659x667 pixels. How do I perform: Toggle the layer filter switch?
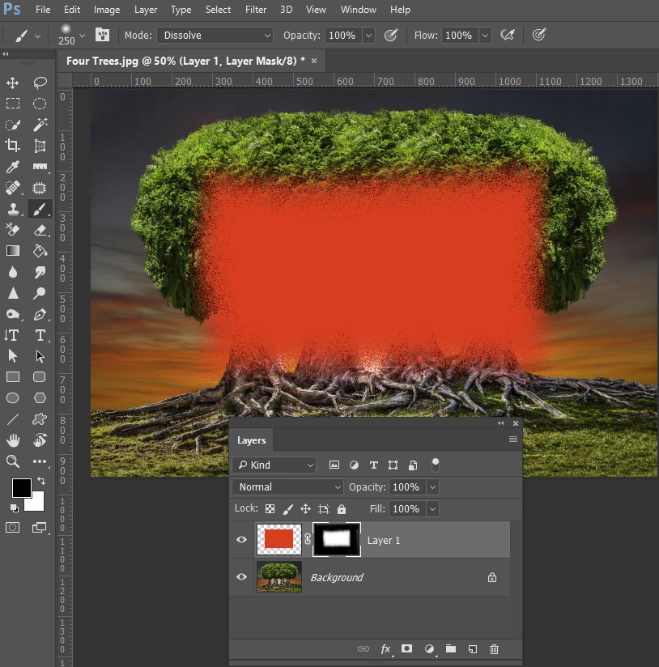pyautogui.click(x=436, y=465)
